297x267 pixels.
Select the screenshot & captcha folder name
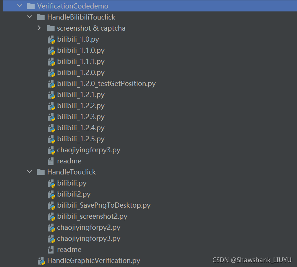pyautogui.click(x=91, y=28)
